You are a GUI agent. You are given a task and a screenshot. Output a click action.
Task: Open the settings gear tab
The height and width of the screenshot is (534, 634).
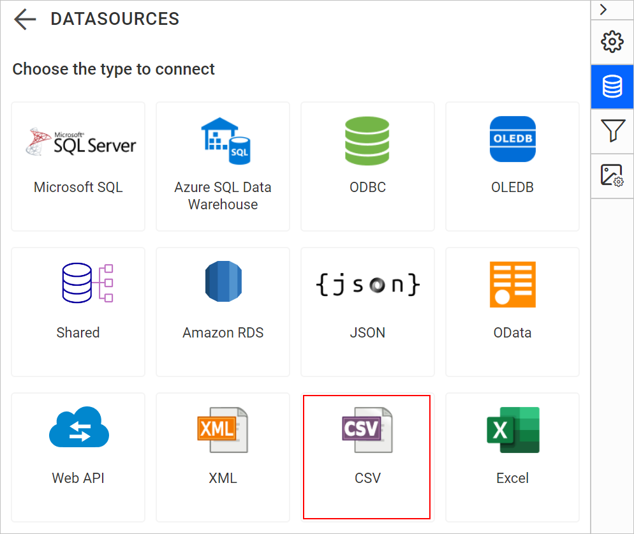click(612, 42)
